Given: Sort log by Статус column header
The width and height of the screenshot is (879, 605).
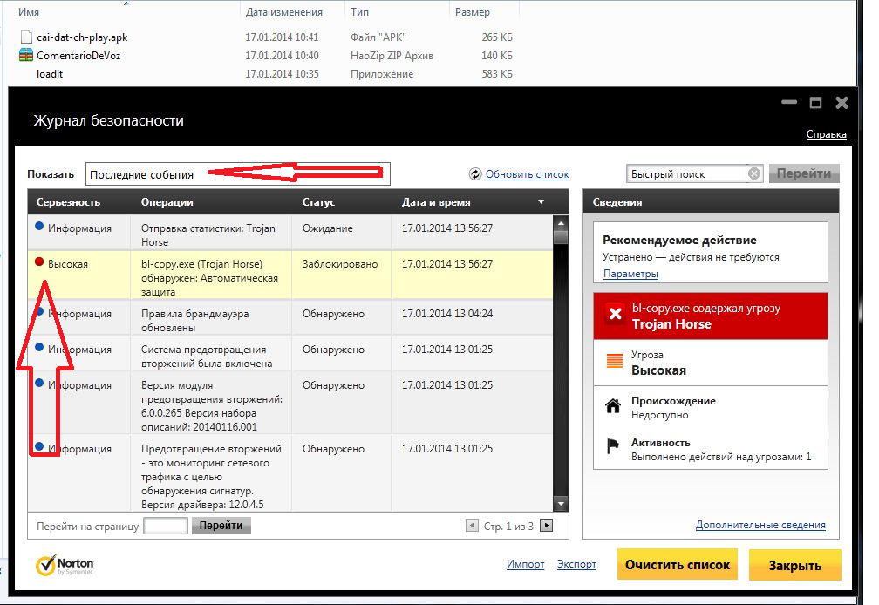Looking at the screenshot, I should [318, 202].
